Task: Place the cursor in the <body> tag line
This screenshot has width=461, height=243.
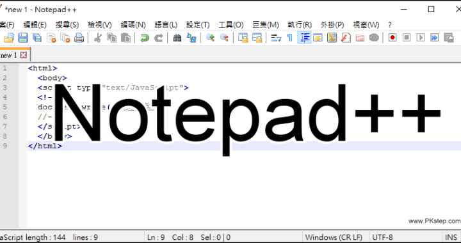Action: point(53,78)
